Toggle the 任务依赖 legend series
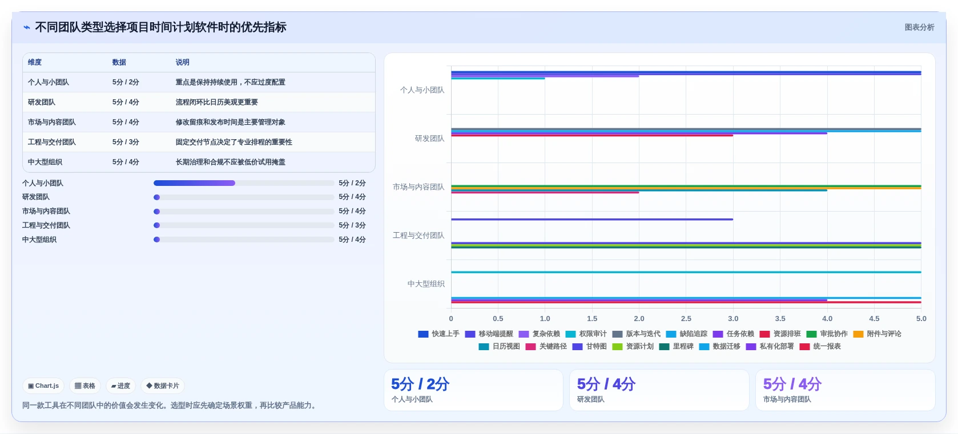This screenshot has height=434, width=958. (733, 334)
